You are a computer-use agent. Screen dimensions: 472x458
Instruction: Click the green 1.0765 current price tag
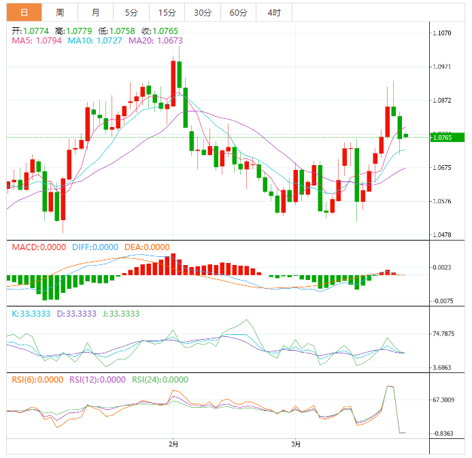pos(448,138)
